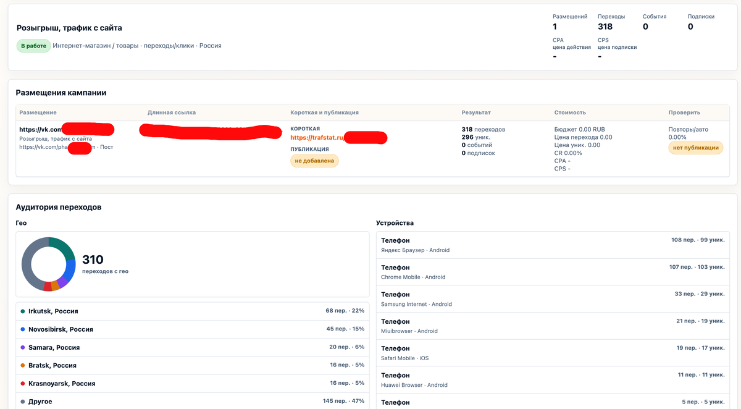Click the 'В работе' status badge
This screenshot has width=741, height=409.
pos(33,46)
